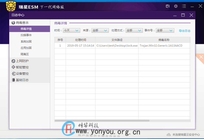Expand the 时间 dropdown showing 今天
204x139 pixels.
tap(71, 31)
